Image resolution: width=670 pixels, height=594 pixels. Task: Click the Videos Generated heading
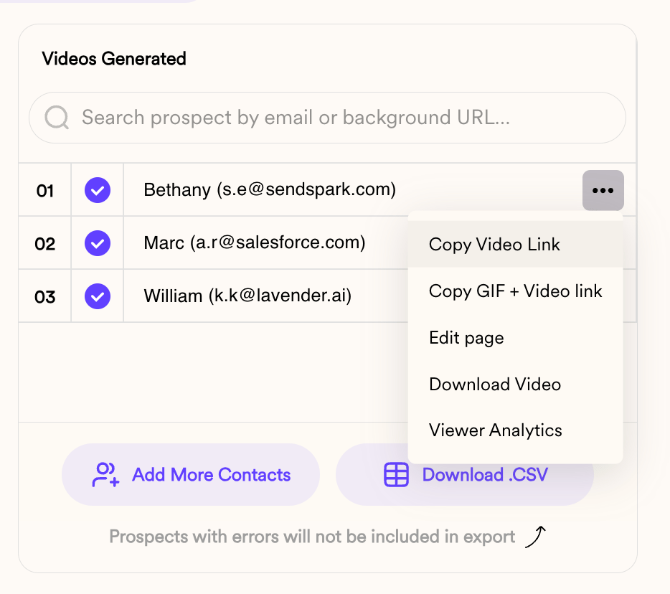114,59
